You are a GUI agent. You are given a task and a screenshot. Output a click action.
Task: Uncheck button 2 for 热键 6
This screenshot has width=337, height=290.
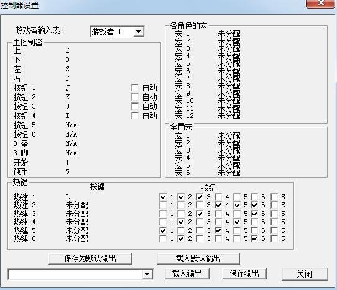pos(181,238)
